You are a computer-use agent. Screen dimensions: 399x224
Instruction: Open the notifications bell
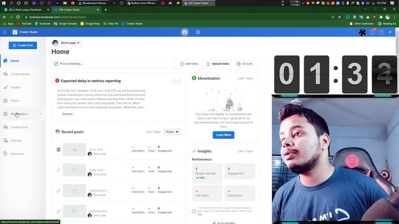[x=373, y=32]
